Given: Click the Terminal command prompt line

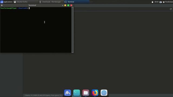Looking at the screenshot, I should point(15,8).
